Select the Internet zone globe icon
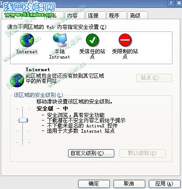 pyautogui.click(x=27, y=40)
